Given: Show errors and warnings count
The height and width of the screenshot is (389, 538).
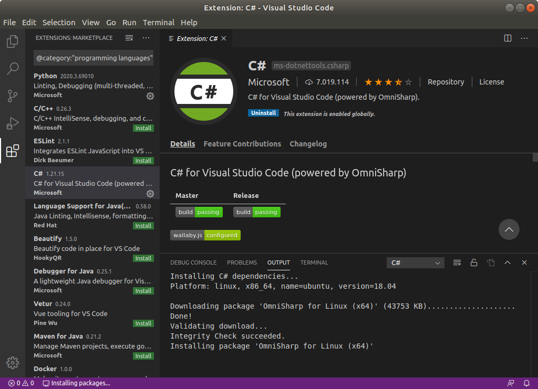Looking at the screenshot, I should 21,383.
